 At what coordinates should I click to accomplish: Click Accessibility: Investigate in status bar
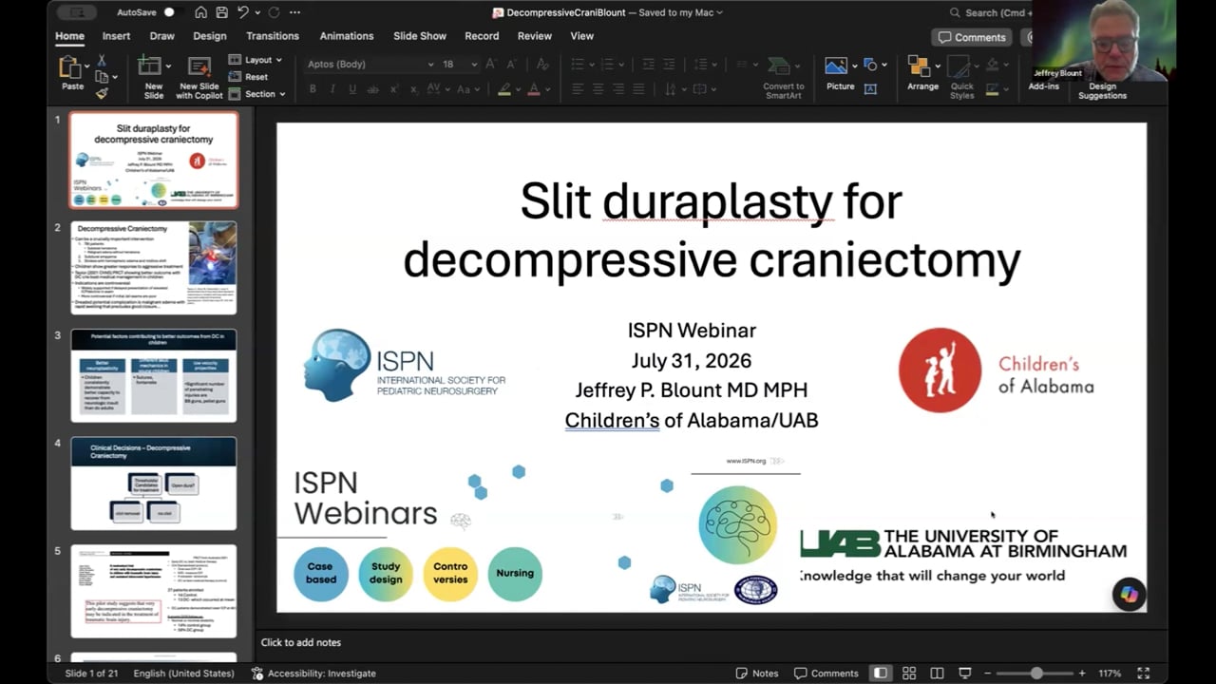[314, 674]
